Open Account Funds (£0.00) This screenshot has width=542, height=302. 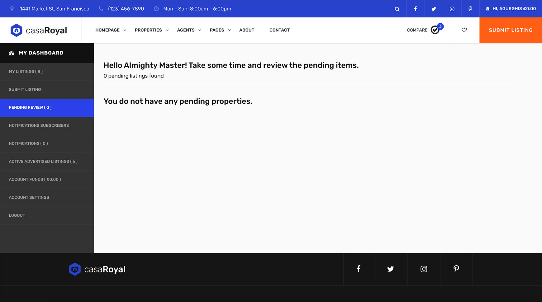(47, 180)
